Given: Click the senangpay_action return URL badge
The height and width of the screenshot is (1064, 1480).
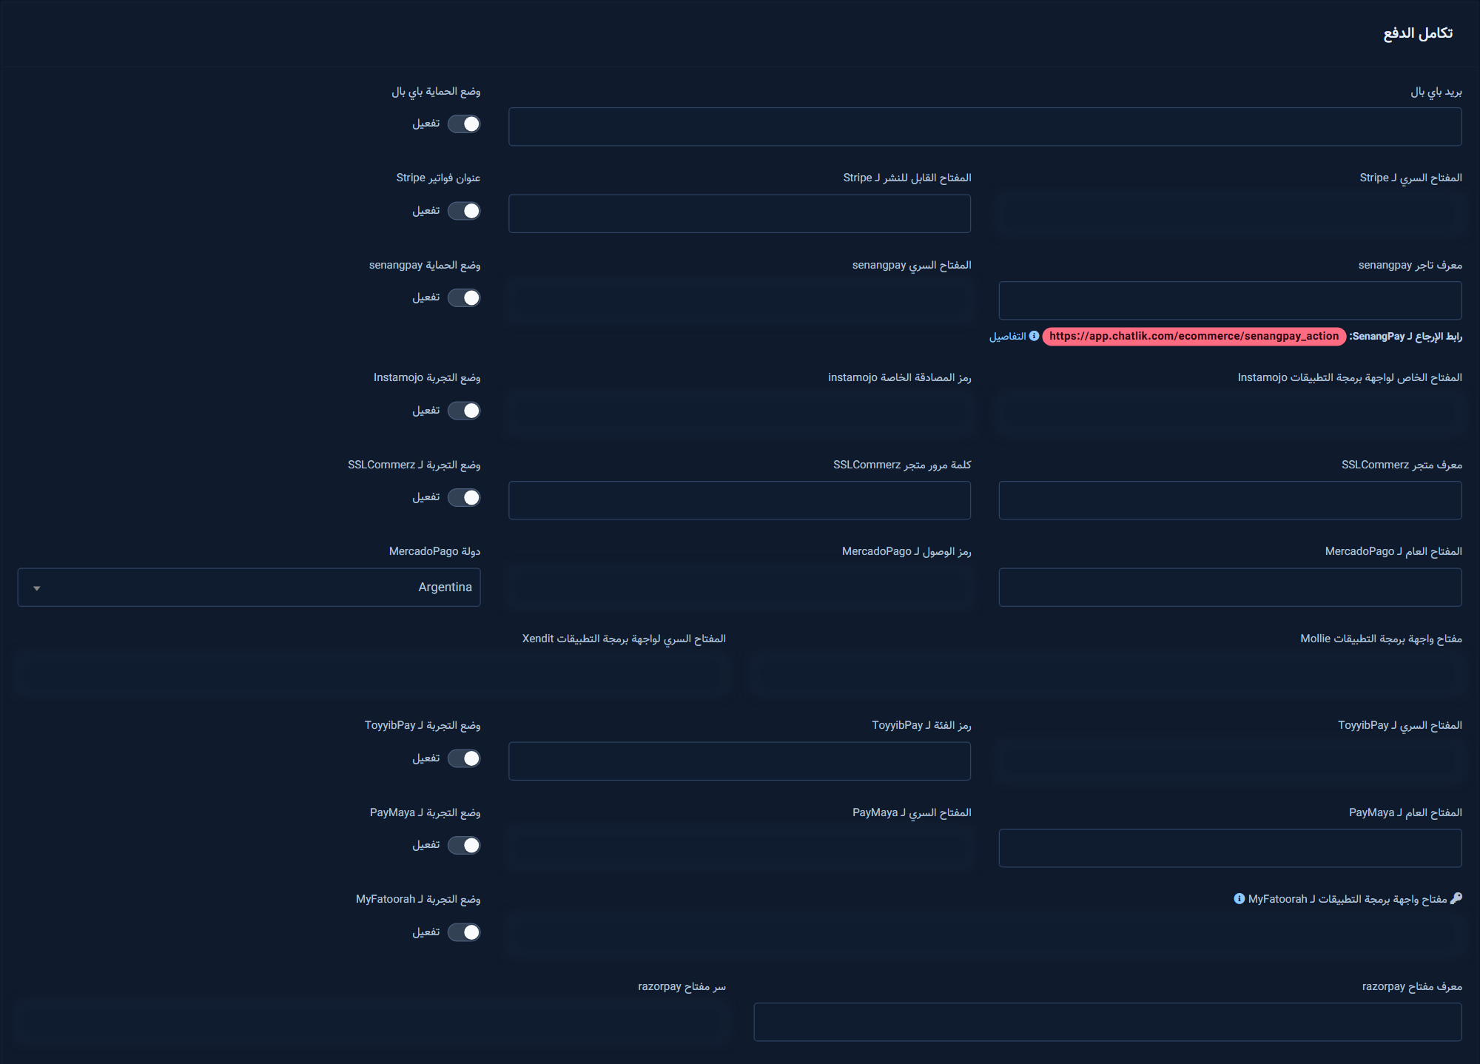Looking at the screenshot, I should click(1194, 336).
